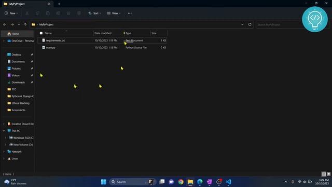The height and width of the screenshot is (187, 332).
Task: Toggle the select all items checkbox
Action: [41, 33]
